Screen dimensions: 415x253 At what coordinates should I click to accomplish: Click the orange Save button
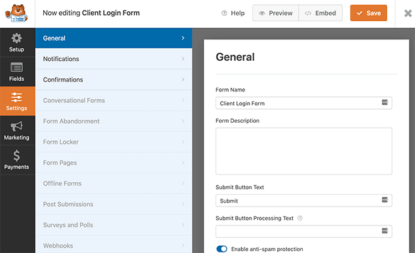point(368,13)
